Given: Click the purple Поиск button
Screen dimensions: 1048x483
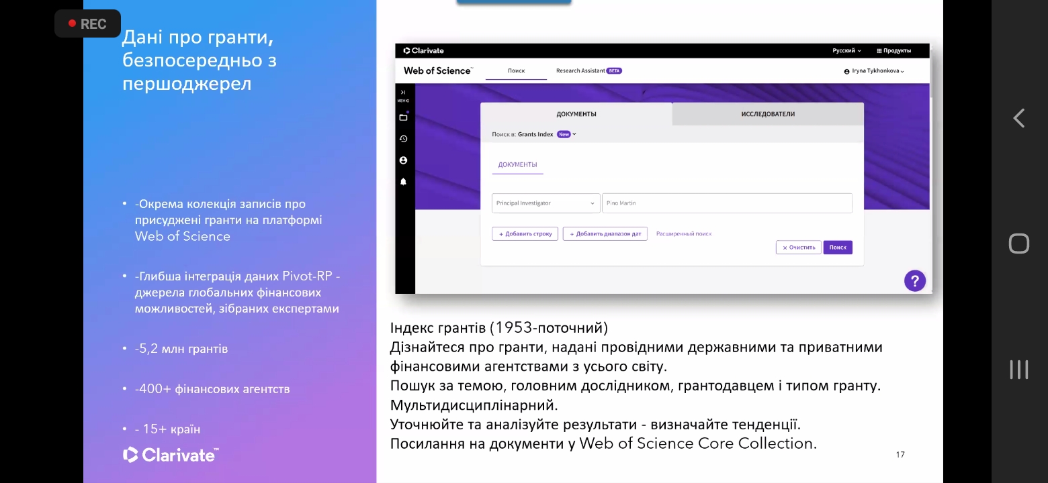Looking at the screenshot, I should tap(838, 247).
